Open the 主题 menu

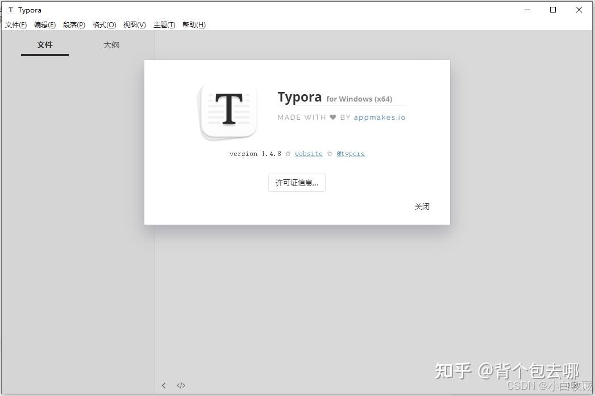(164, 24)
